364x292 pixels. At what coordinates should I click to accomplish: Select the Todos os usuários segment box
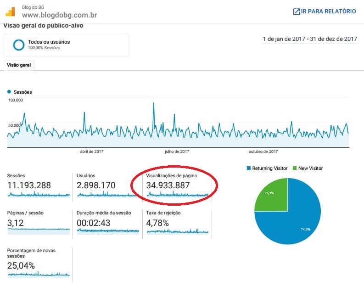click(66, 45)
